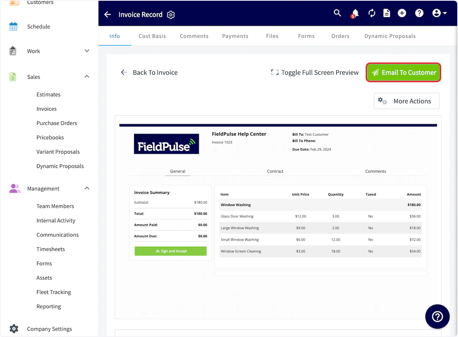Open the search magnifier in top bar
The image size is (458, 337).
click(x=337, y=13)
